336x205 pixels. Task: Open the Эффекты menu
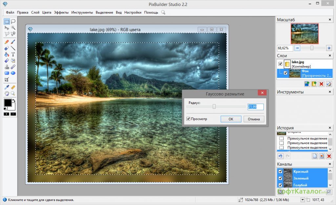click(x=61, y=12)
